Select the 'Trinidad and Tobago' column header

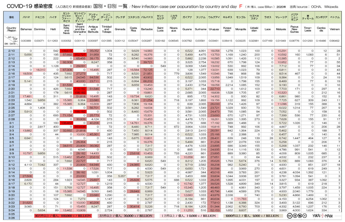point(106,29)
